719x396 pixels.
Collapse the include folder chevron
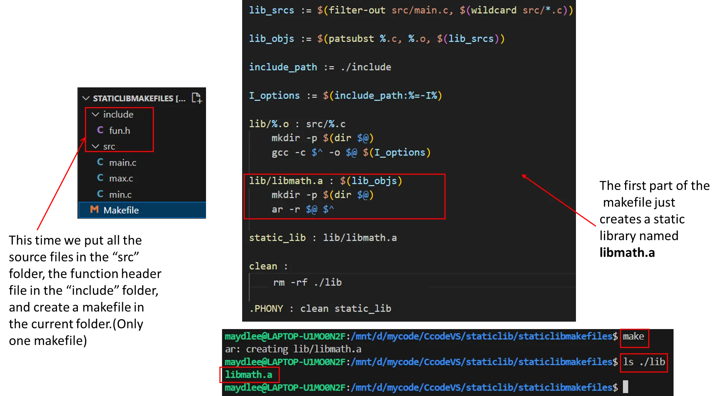click(x=95, y=115)
